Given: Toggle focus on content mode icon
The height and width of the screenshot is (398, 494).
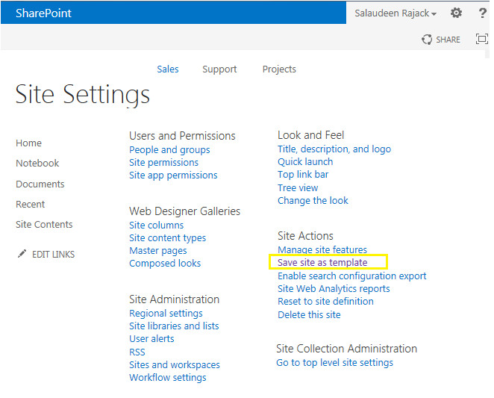Looking at the screenshot, I should coord(482,39).
